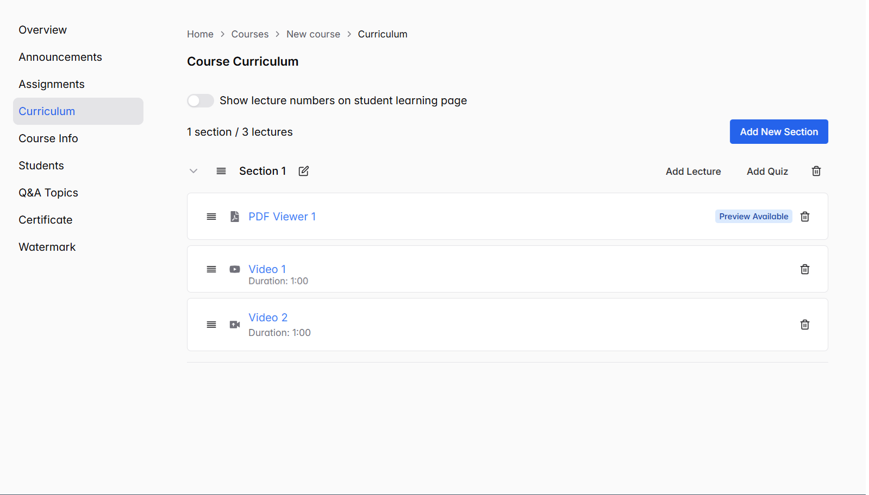The width and height of the screenshot is (869, 495).
Task: Click the YouTube-style video icon for Video 1
Action: [235, 269]
